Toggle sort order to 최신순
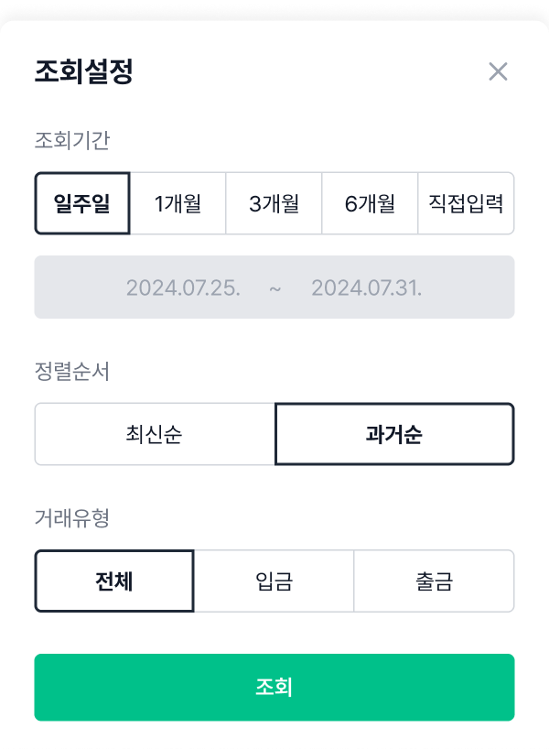This screenshot has width=549, height=749. tap(155, 433)
